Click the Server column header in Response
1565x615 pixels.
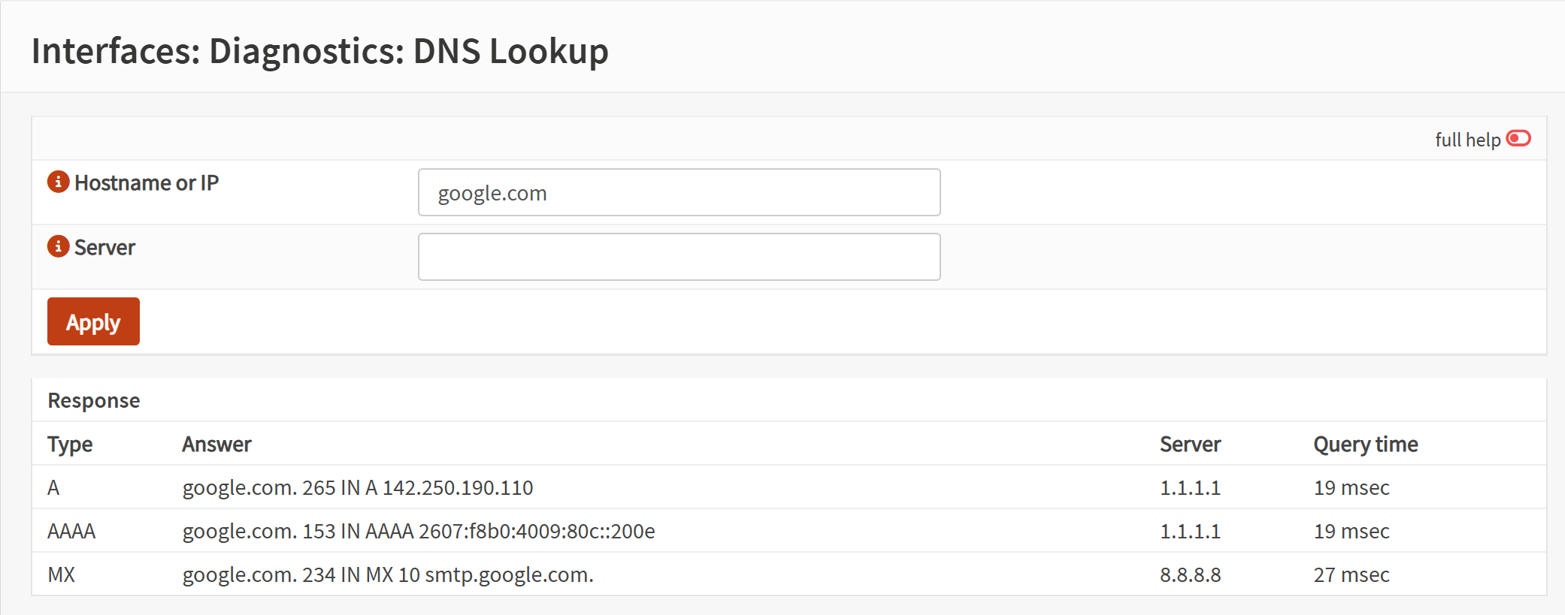click(x=1190, y=445)
